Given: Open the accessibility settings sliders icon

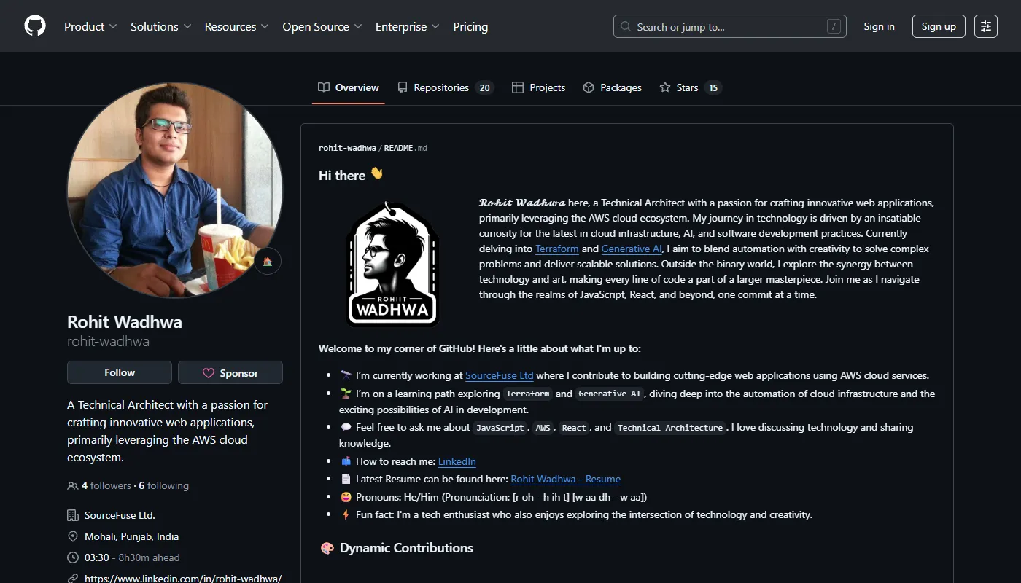Looking at the screenshot, I should click(x=986, y=26).
